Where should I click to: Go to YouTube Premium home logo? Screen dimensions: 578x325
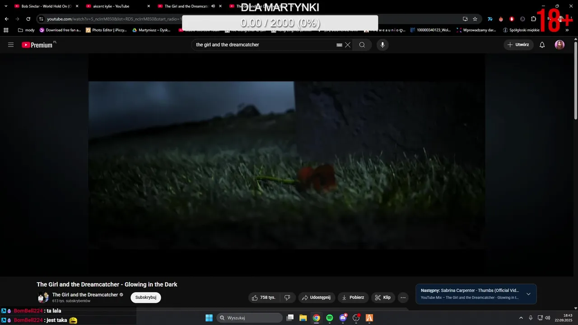tap(37, 45)
